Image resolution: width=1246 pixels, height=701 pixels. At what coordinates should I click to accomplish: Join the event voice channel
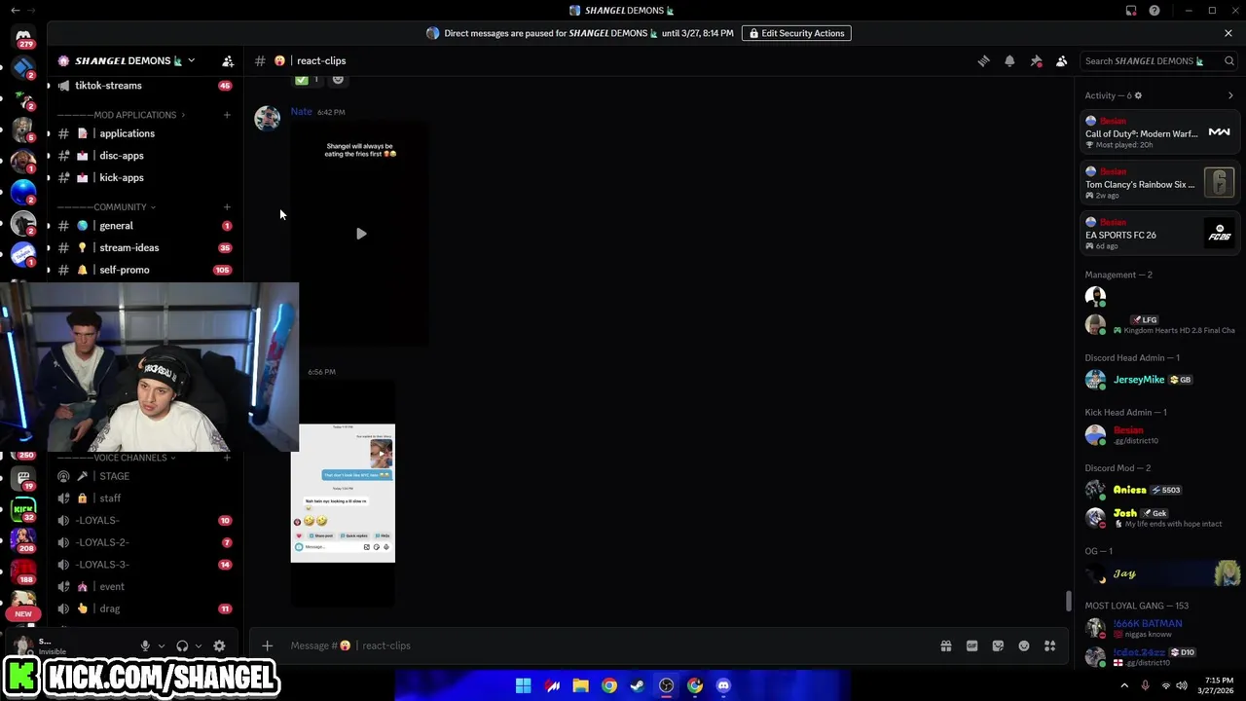pyautogui.click(x=143, y=587)
